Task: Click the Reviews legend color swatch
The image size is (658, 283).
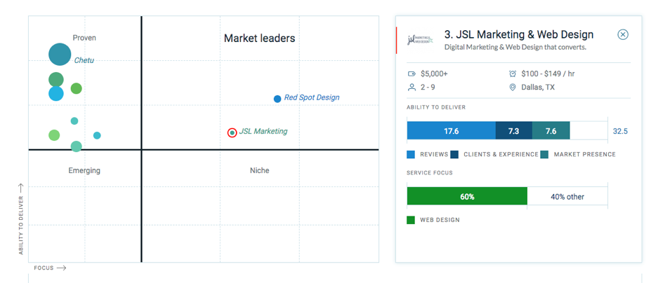Action: pyautogui.click(x=411, y=155)
